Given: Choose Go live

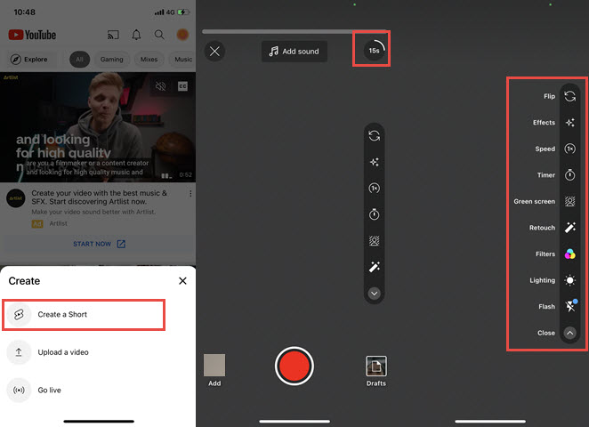Looking at the screenshot, I should (98, 390).
